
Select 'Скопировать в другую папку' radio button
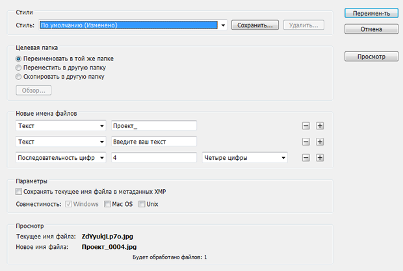(x=18, y=77)
